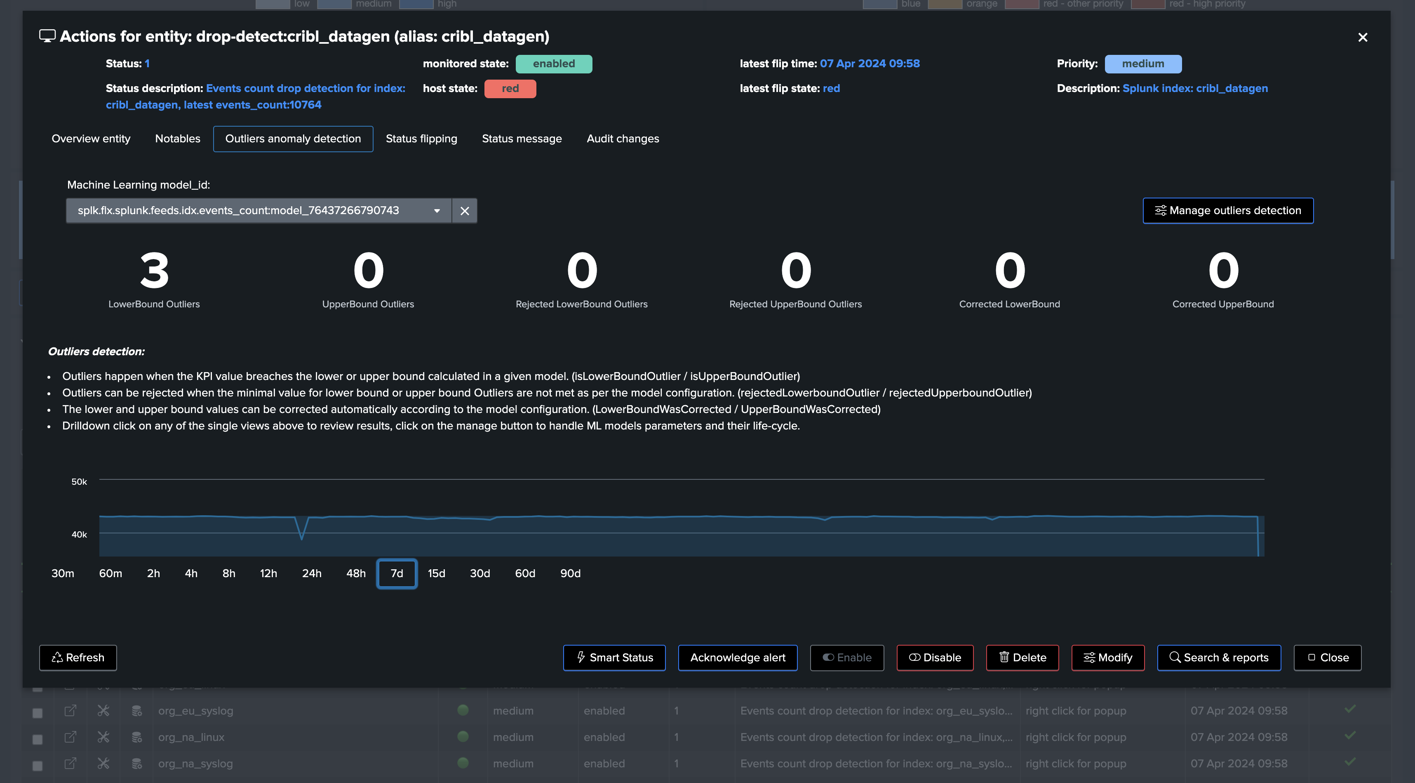The image size is (1415, 783).
Task: Click database icon in org_eu_syslog row
Action: point(137,710)
